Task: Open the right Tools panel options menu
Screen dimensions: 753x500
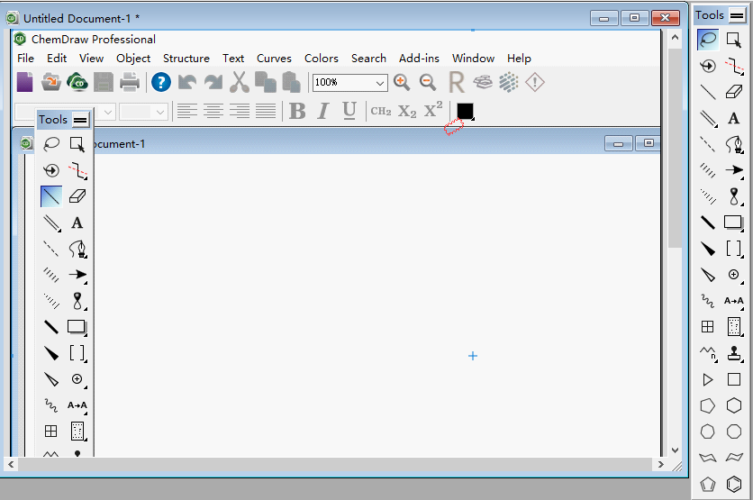Action: [737, 15]
